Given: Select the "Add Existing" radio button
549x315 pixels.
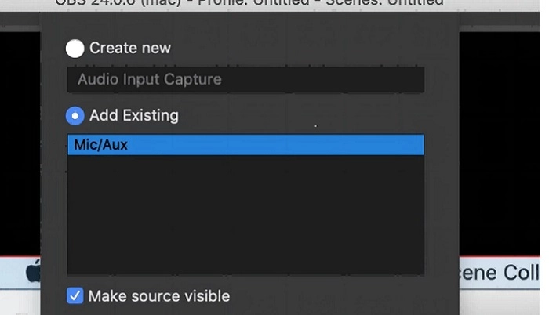Looking at the screenshot, I should click(75, 116).
